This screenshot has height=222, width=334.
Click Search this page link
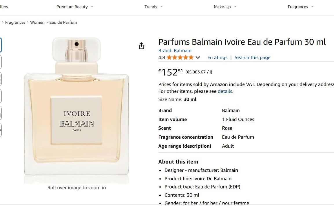point(252,58)
